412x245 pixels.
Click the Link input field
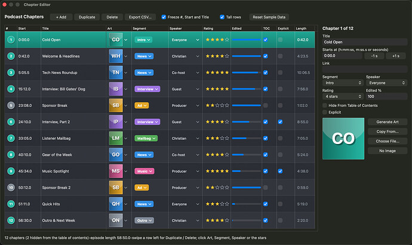365,69
